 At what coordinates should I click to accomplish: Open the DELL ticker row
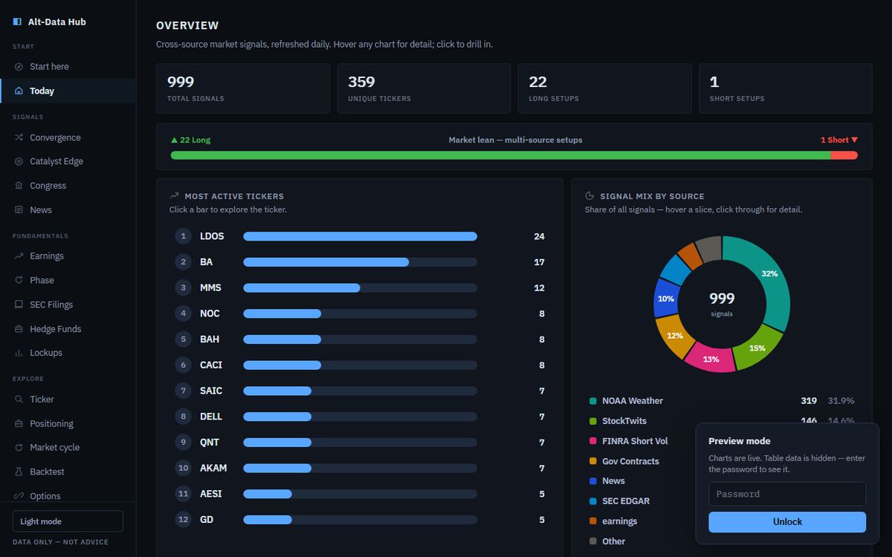[360, 417]
